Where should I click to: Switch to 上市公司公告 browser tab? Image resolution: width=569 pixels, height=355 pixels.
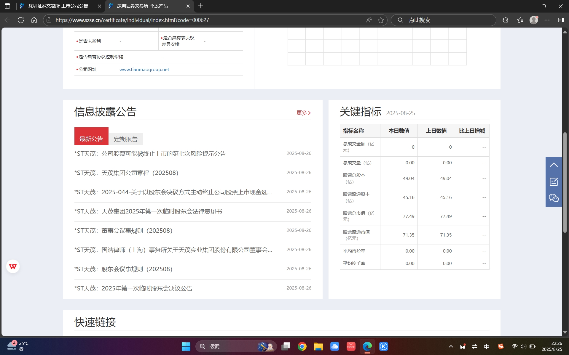click(58, 6)
